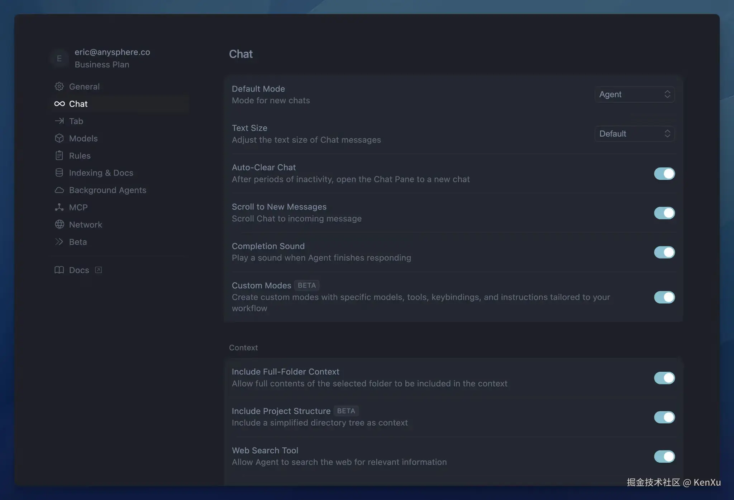
Task: Open the Default Mode Agent dropdown
Action: pos(634,94)
